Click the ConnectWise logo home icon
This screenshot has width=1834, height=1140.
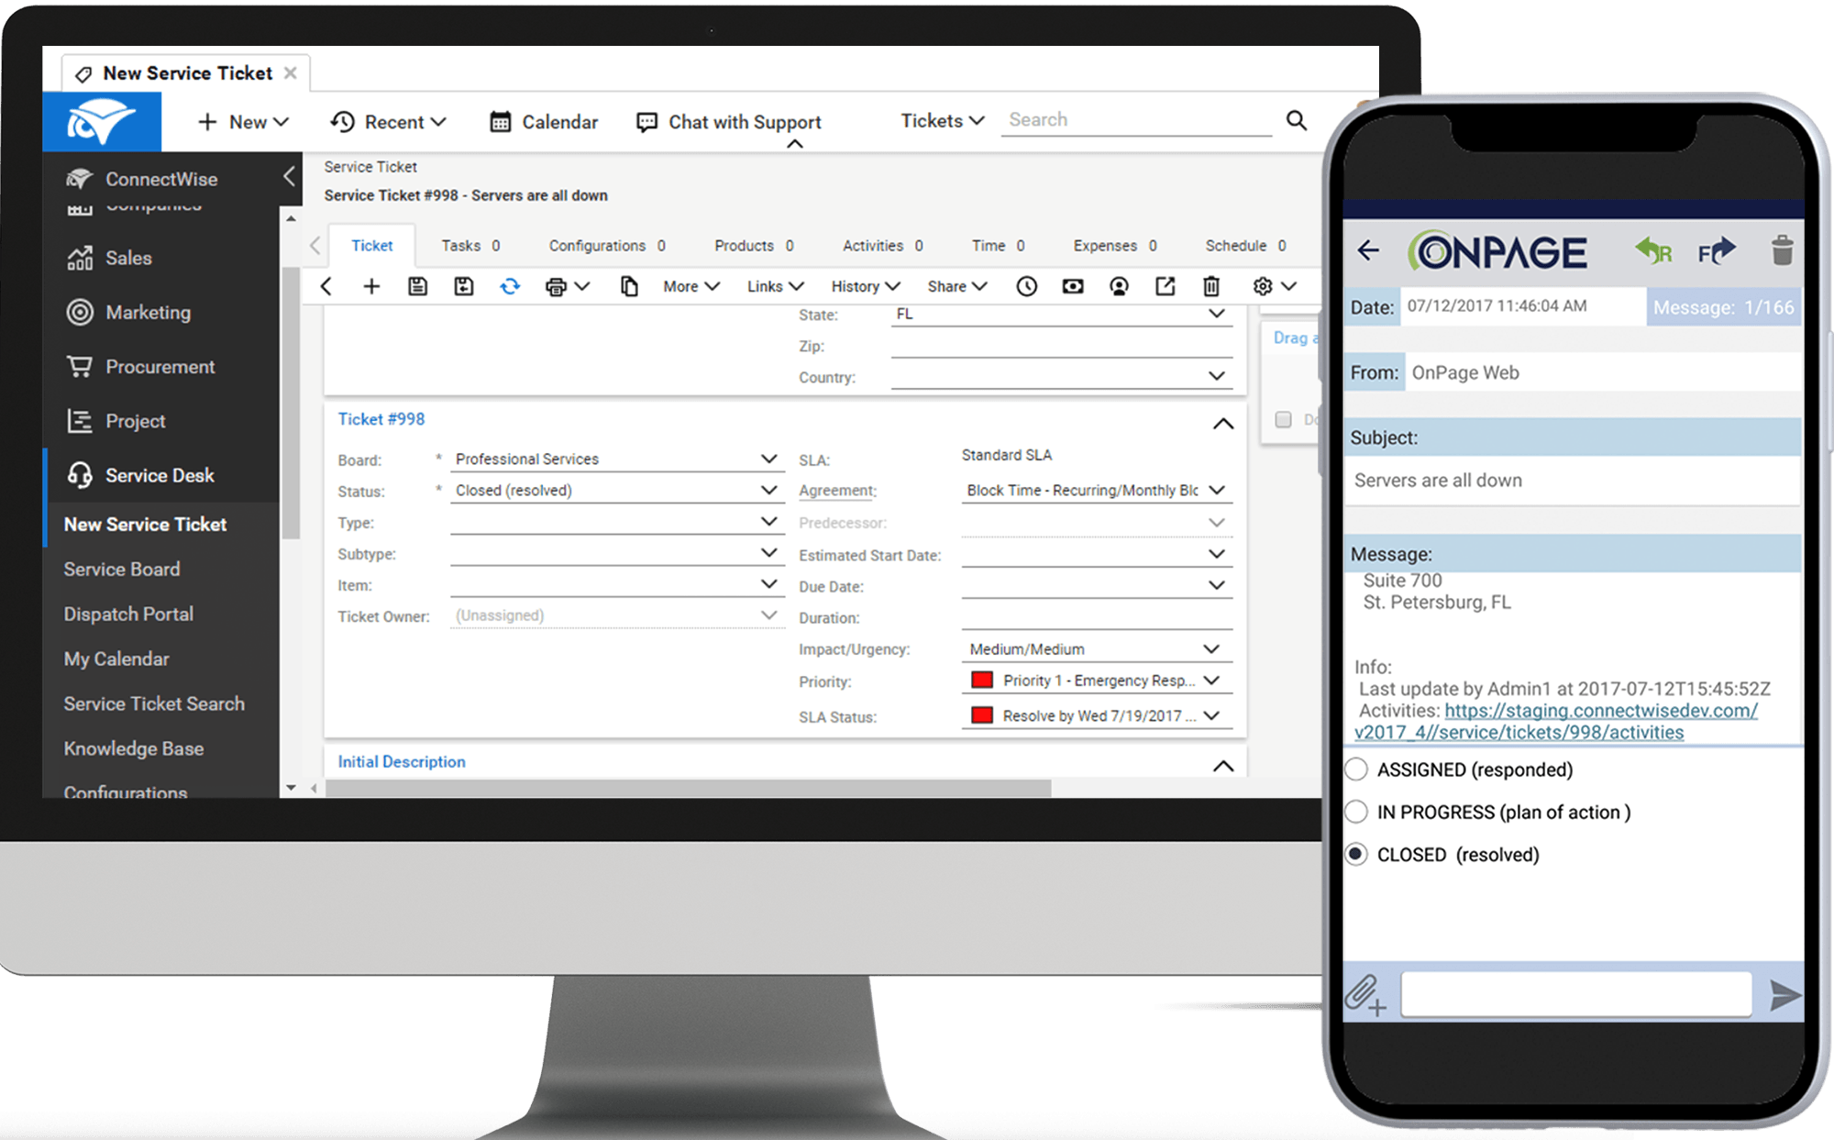coord(102,121)
